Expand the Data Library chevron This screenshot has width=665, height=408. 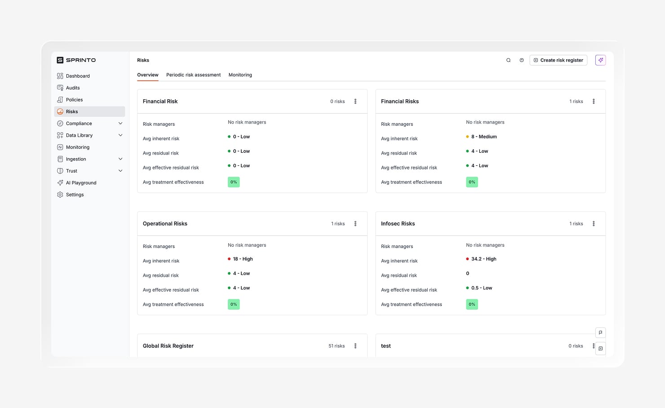[120, 135]
